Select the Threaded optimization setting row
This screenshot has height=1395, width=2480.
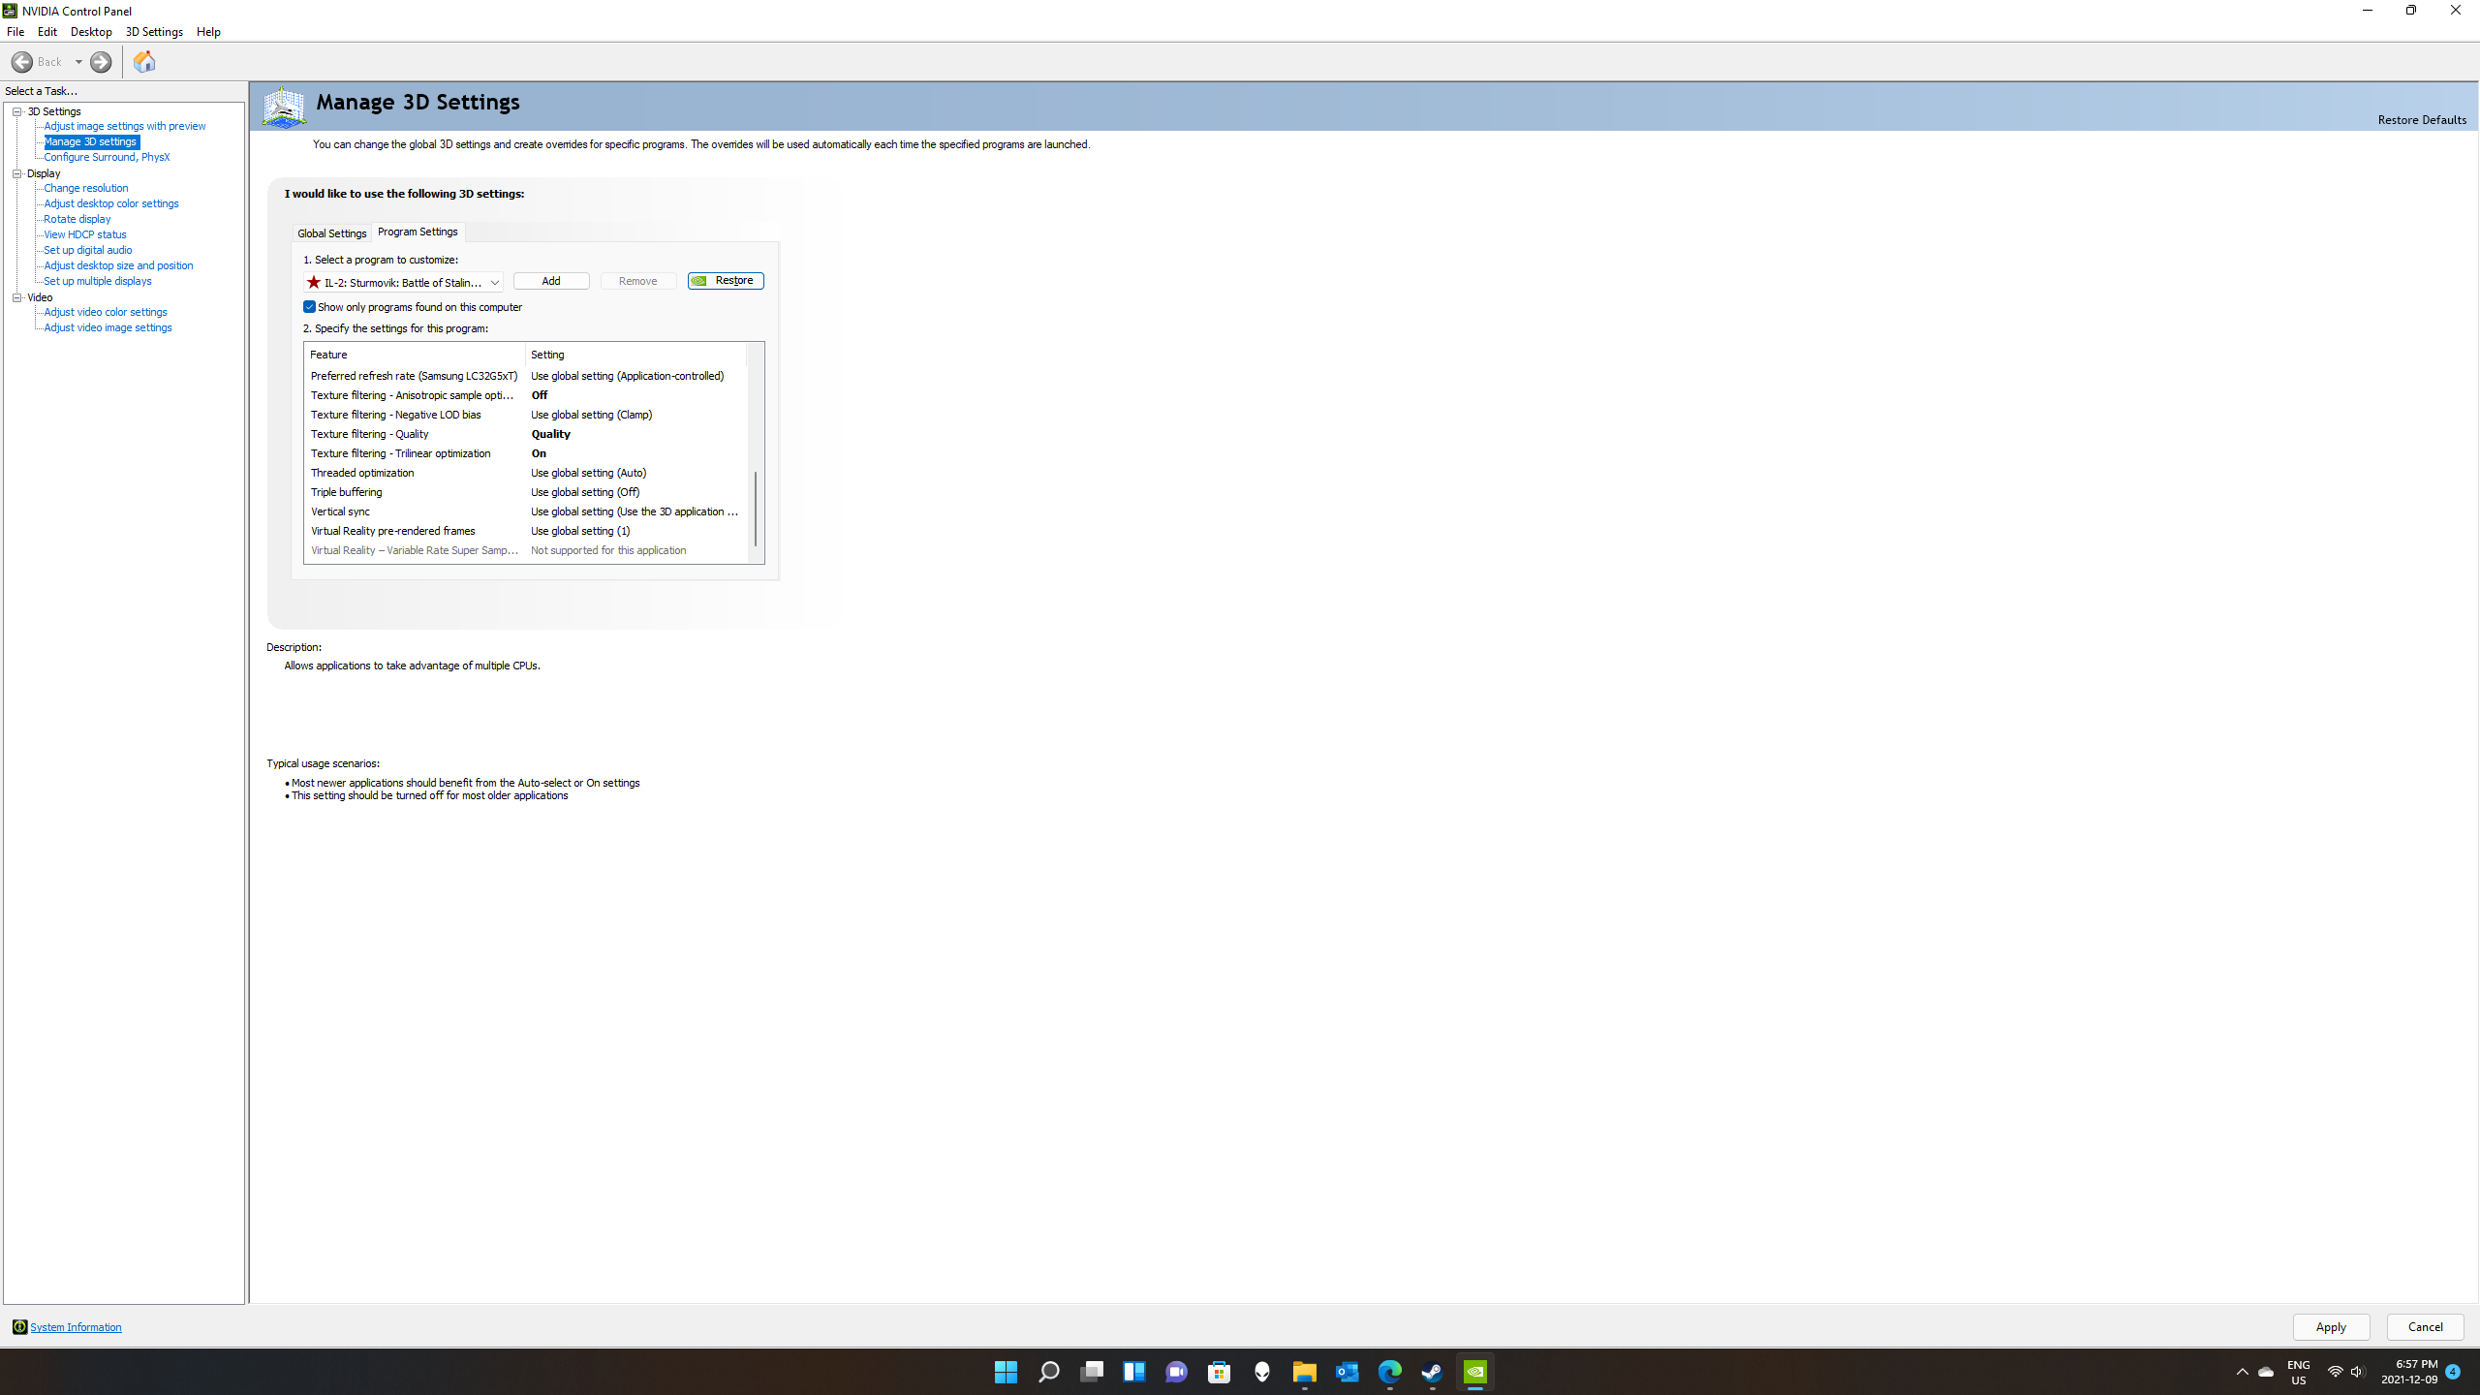coord(526,473)
